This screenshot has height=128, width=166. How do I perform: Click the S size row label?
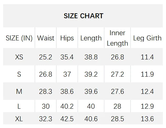pos(19,74)
